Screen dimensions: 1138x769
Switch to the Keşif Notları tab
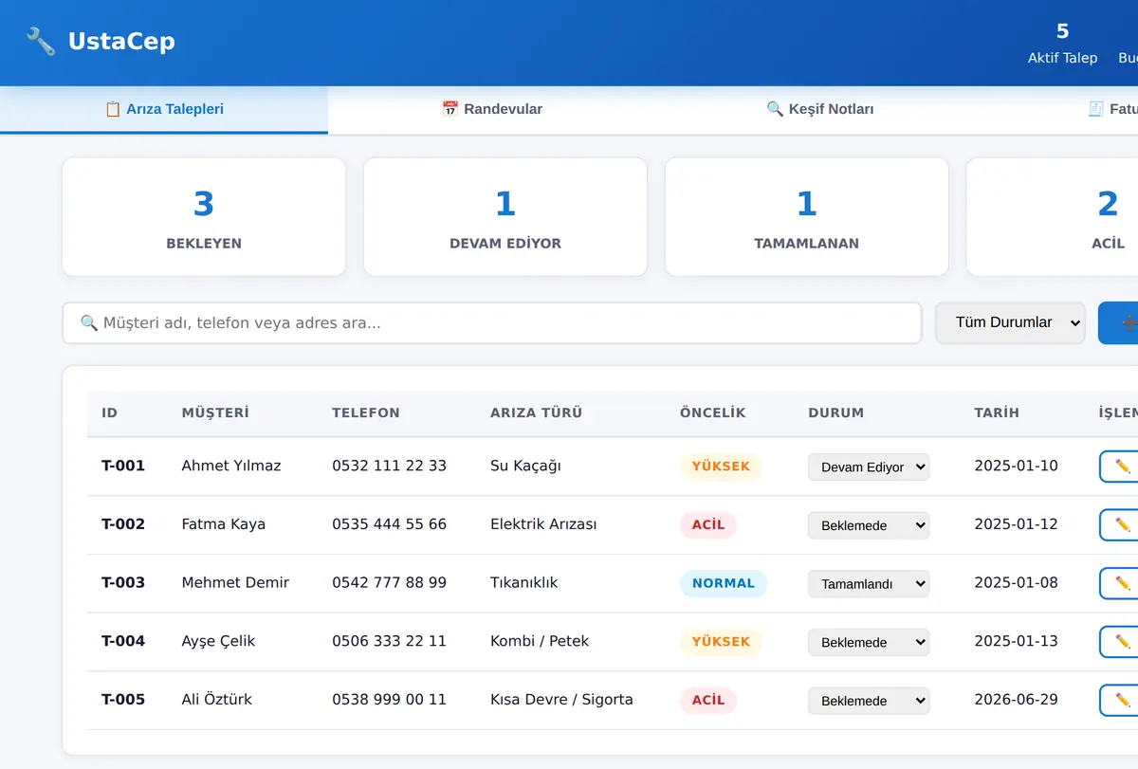[x=820, y=110]
